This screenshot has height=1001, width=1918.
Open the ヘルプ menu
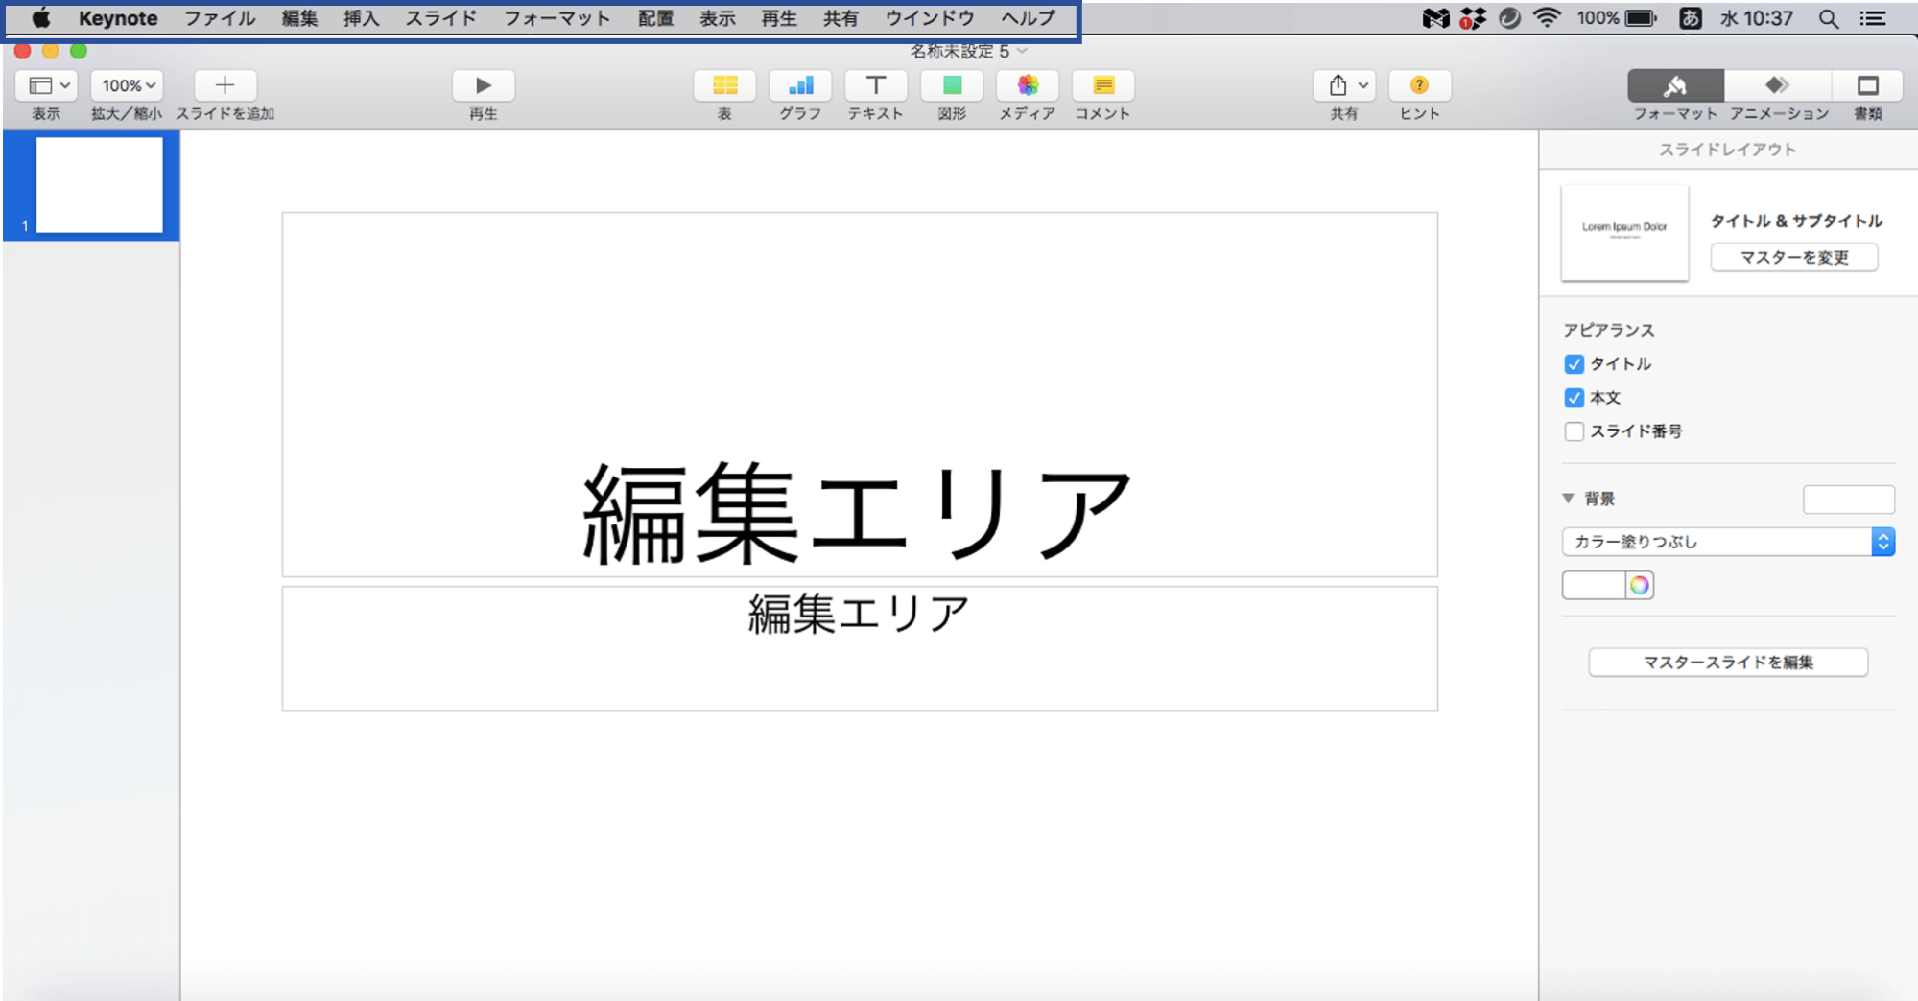coord(1029,18)
